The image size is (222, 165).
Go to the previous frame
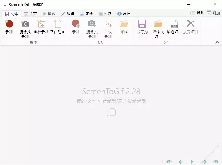[x=181, y=162]
